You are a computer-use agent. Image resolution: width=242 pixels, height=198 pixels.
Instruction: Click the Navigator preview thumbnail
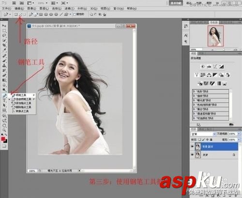point(215,36)
